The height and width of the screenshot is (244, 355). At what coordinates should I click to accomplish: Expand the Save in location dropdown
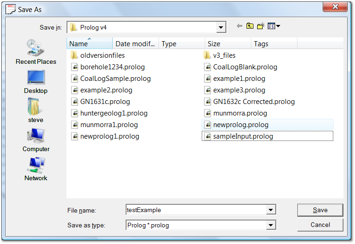(x=221, y=27)
